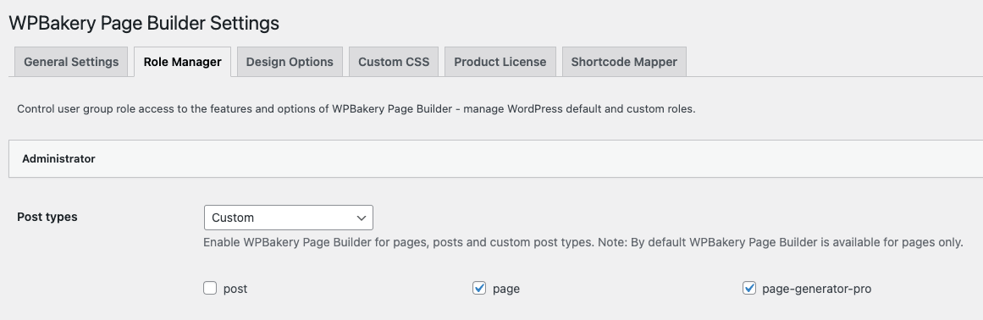The height and width of the screenshot is (320, 983).
Task: Click the role access description text
Action: click(x=356, y=109)
